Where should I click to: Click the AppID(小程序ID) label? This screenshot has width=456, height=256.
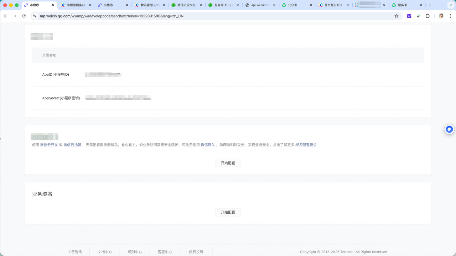point(56,75)
